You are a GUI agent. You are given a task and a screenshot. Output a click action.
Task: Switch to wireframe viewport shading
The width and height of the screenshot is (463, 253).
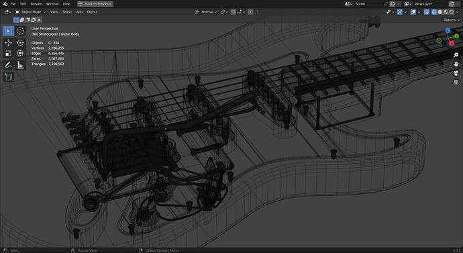point(434,12)
